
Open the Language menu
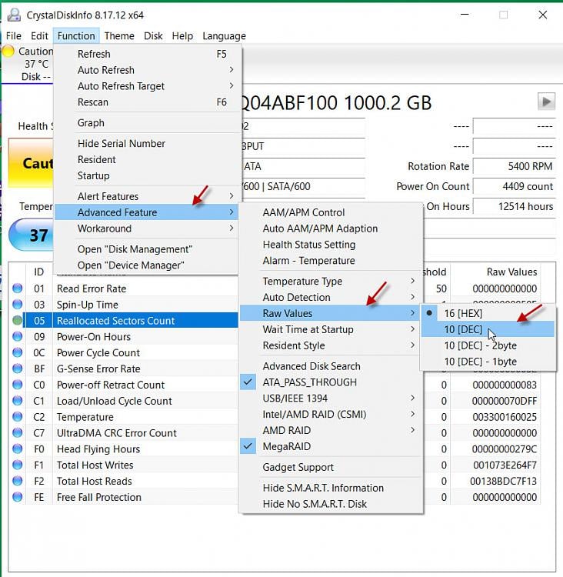click(224, 36)
